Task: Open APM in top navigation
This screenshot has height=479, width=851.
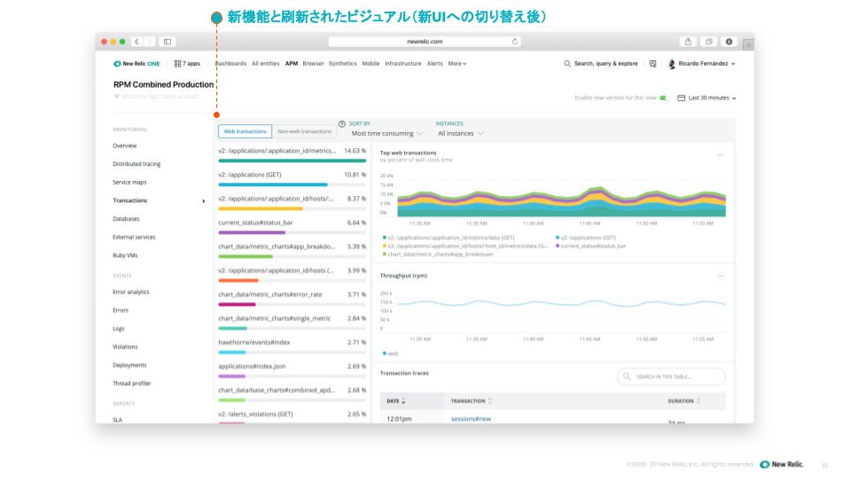Action: [292, 64]
